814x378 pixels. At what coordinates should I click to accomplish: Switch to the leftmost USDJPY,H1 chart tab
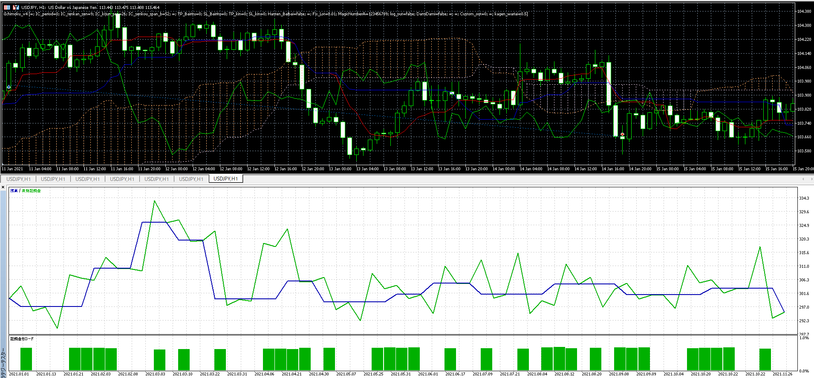pyautogui.click(x=18, y=179)
